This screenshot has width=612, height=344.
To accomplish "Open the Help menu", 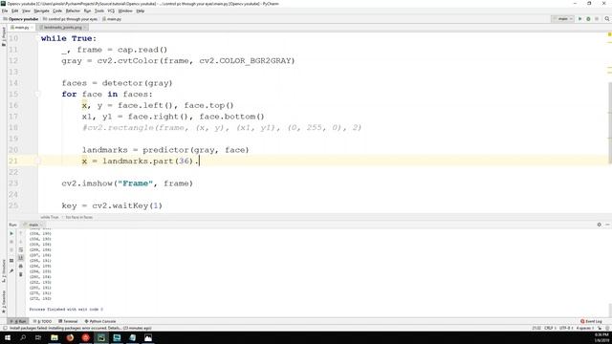I will point(141,11).
